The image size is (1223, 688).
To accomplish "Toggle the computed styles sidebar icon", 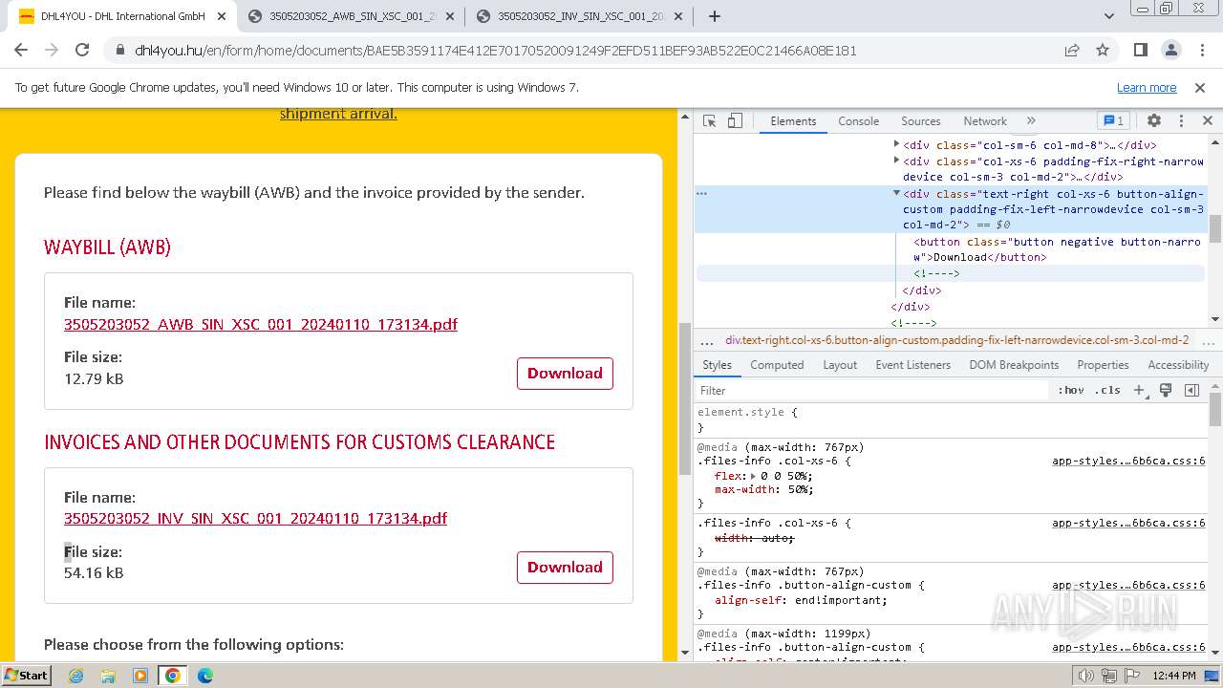I will [x=1191, y=390].
